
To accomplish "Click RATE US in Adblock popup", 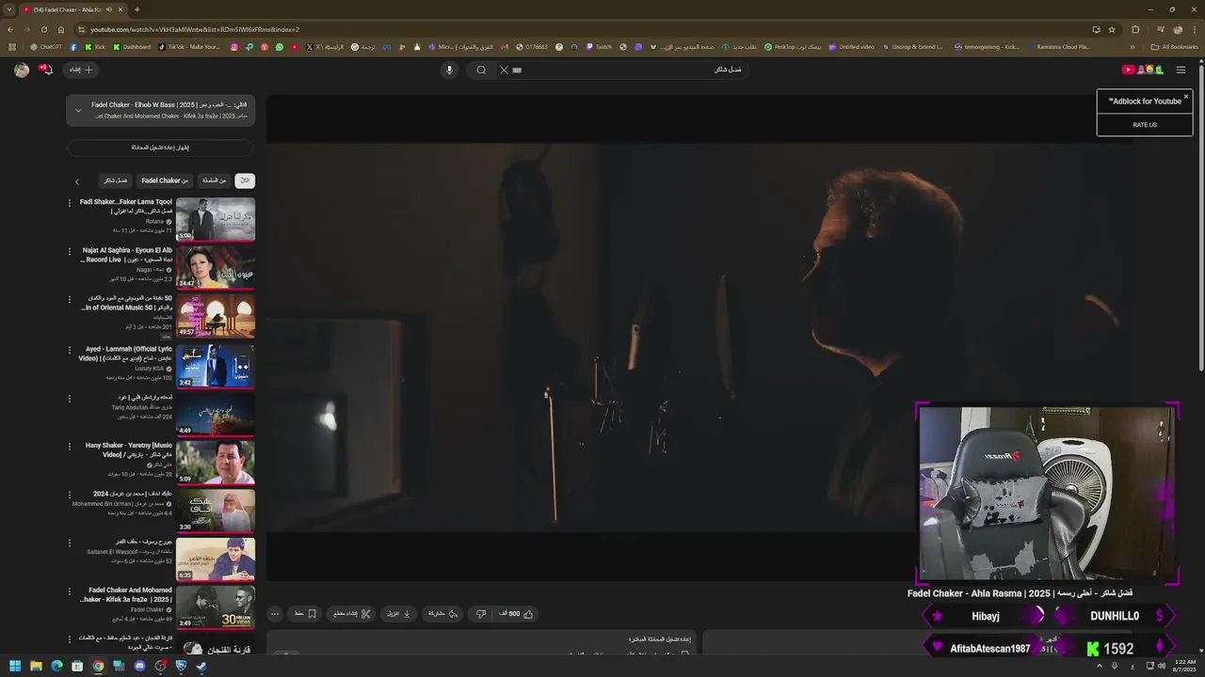I will click(x=1145, y=125).
